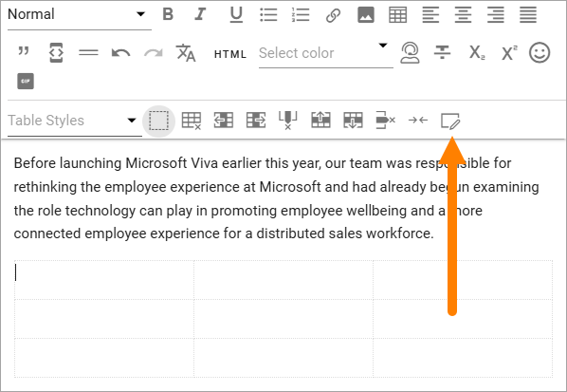
Task: Click the top row middle table cell
Action: (x=283, y=280)
